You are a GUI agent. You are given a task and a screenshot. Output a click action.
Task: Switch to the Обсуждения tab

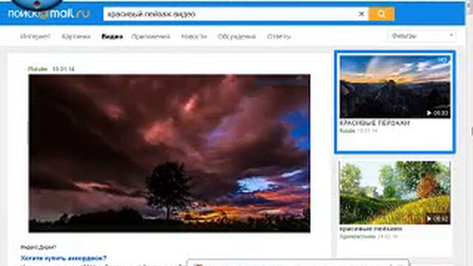236,36
